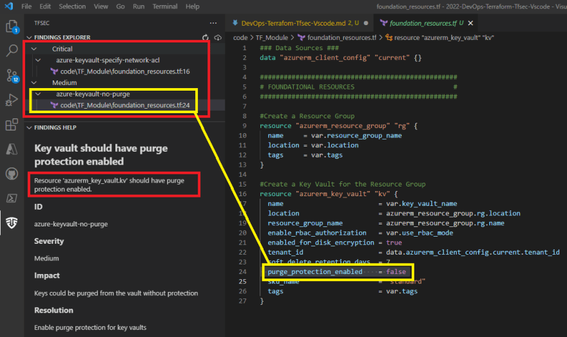
Task: Click 'code' in the breadcrumb
Action: pos(240,37)
